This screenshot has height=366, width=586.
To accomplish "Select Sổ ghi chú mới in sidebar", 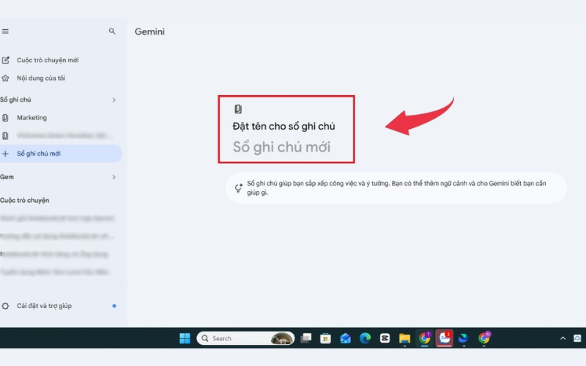I will click(x=61, y=154).
